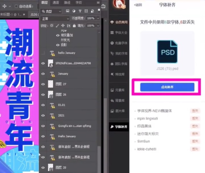Hide the January text layer
205x173 pixels.
pos(43,74)
